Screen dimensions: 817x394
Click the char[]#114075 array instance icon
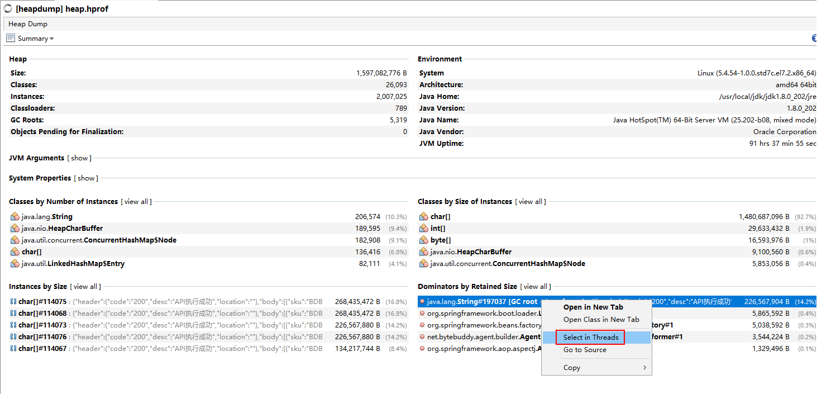[13, 302]
